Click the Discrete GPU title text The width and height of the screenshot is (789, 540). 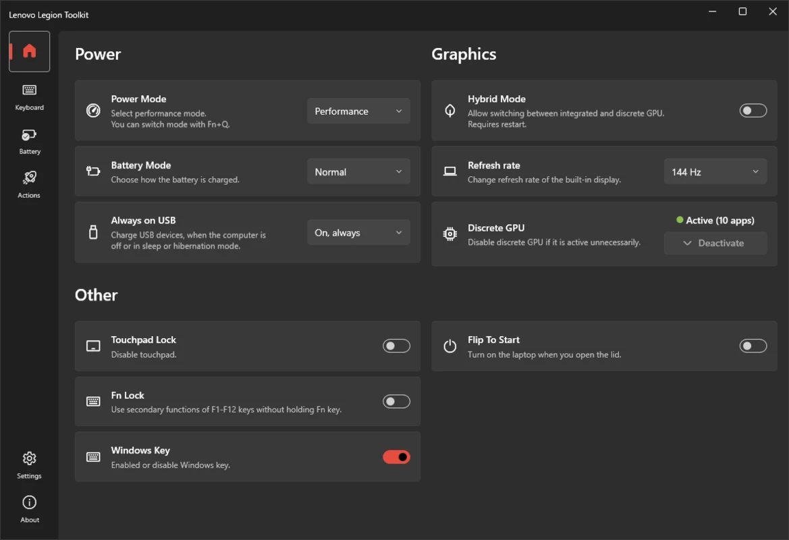tap(496, 228)
